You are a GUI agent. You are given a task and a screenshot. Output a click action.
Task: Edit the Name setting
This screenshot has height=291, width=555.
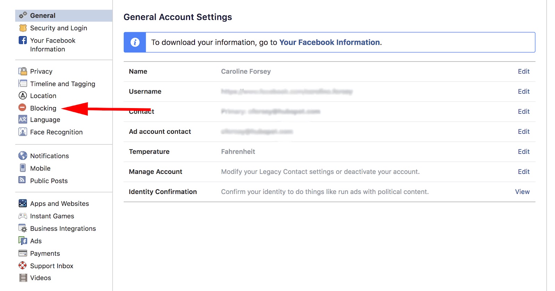[523, 71]
